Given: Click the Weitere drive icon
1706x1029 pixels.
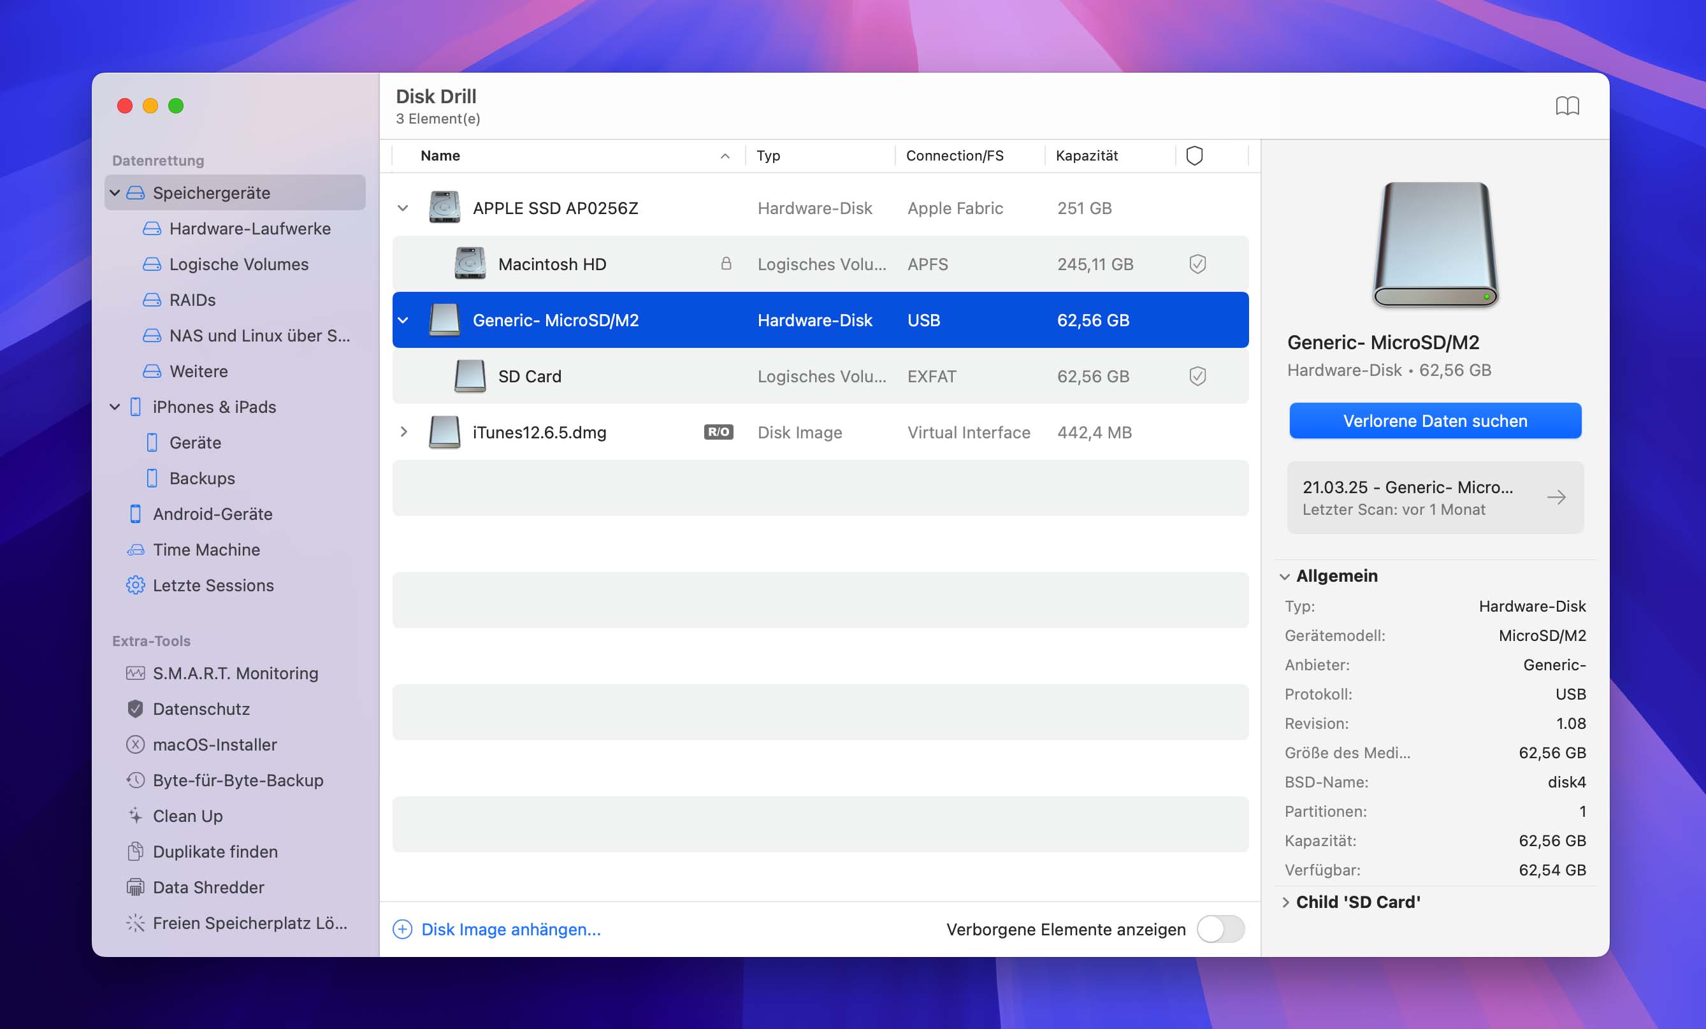Looking at the screenshot, I should (x=152, y=371).
